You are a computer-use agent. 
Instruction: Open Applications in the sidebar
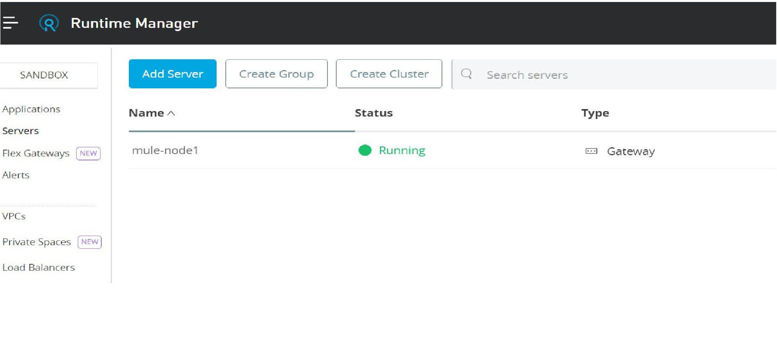click(31, 109)
